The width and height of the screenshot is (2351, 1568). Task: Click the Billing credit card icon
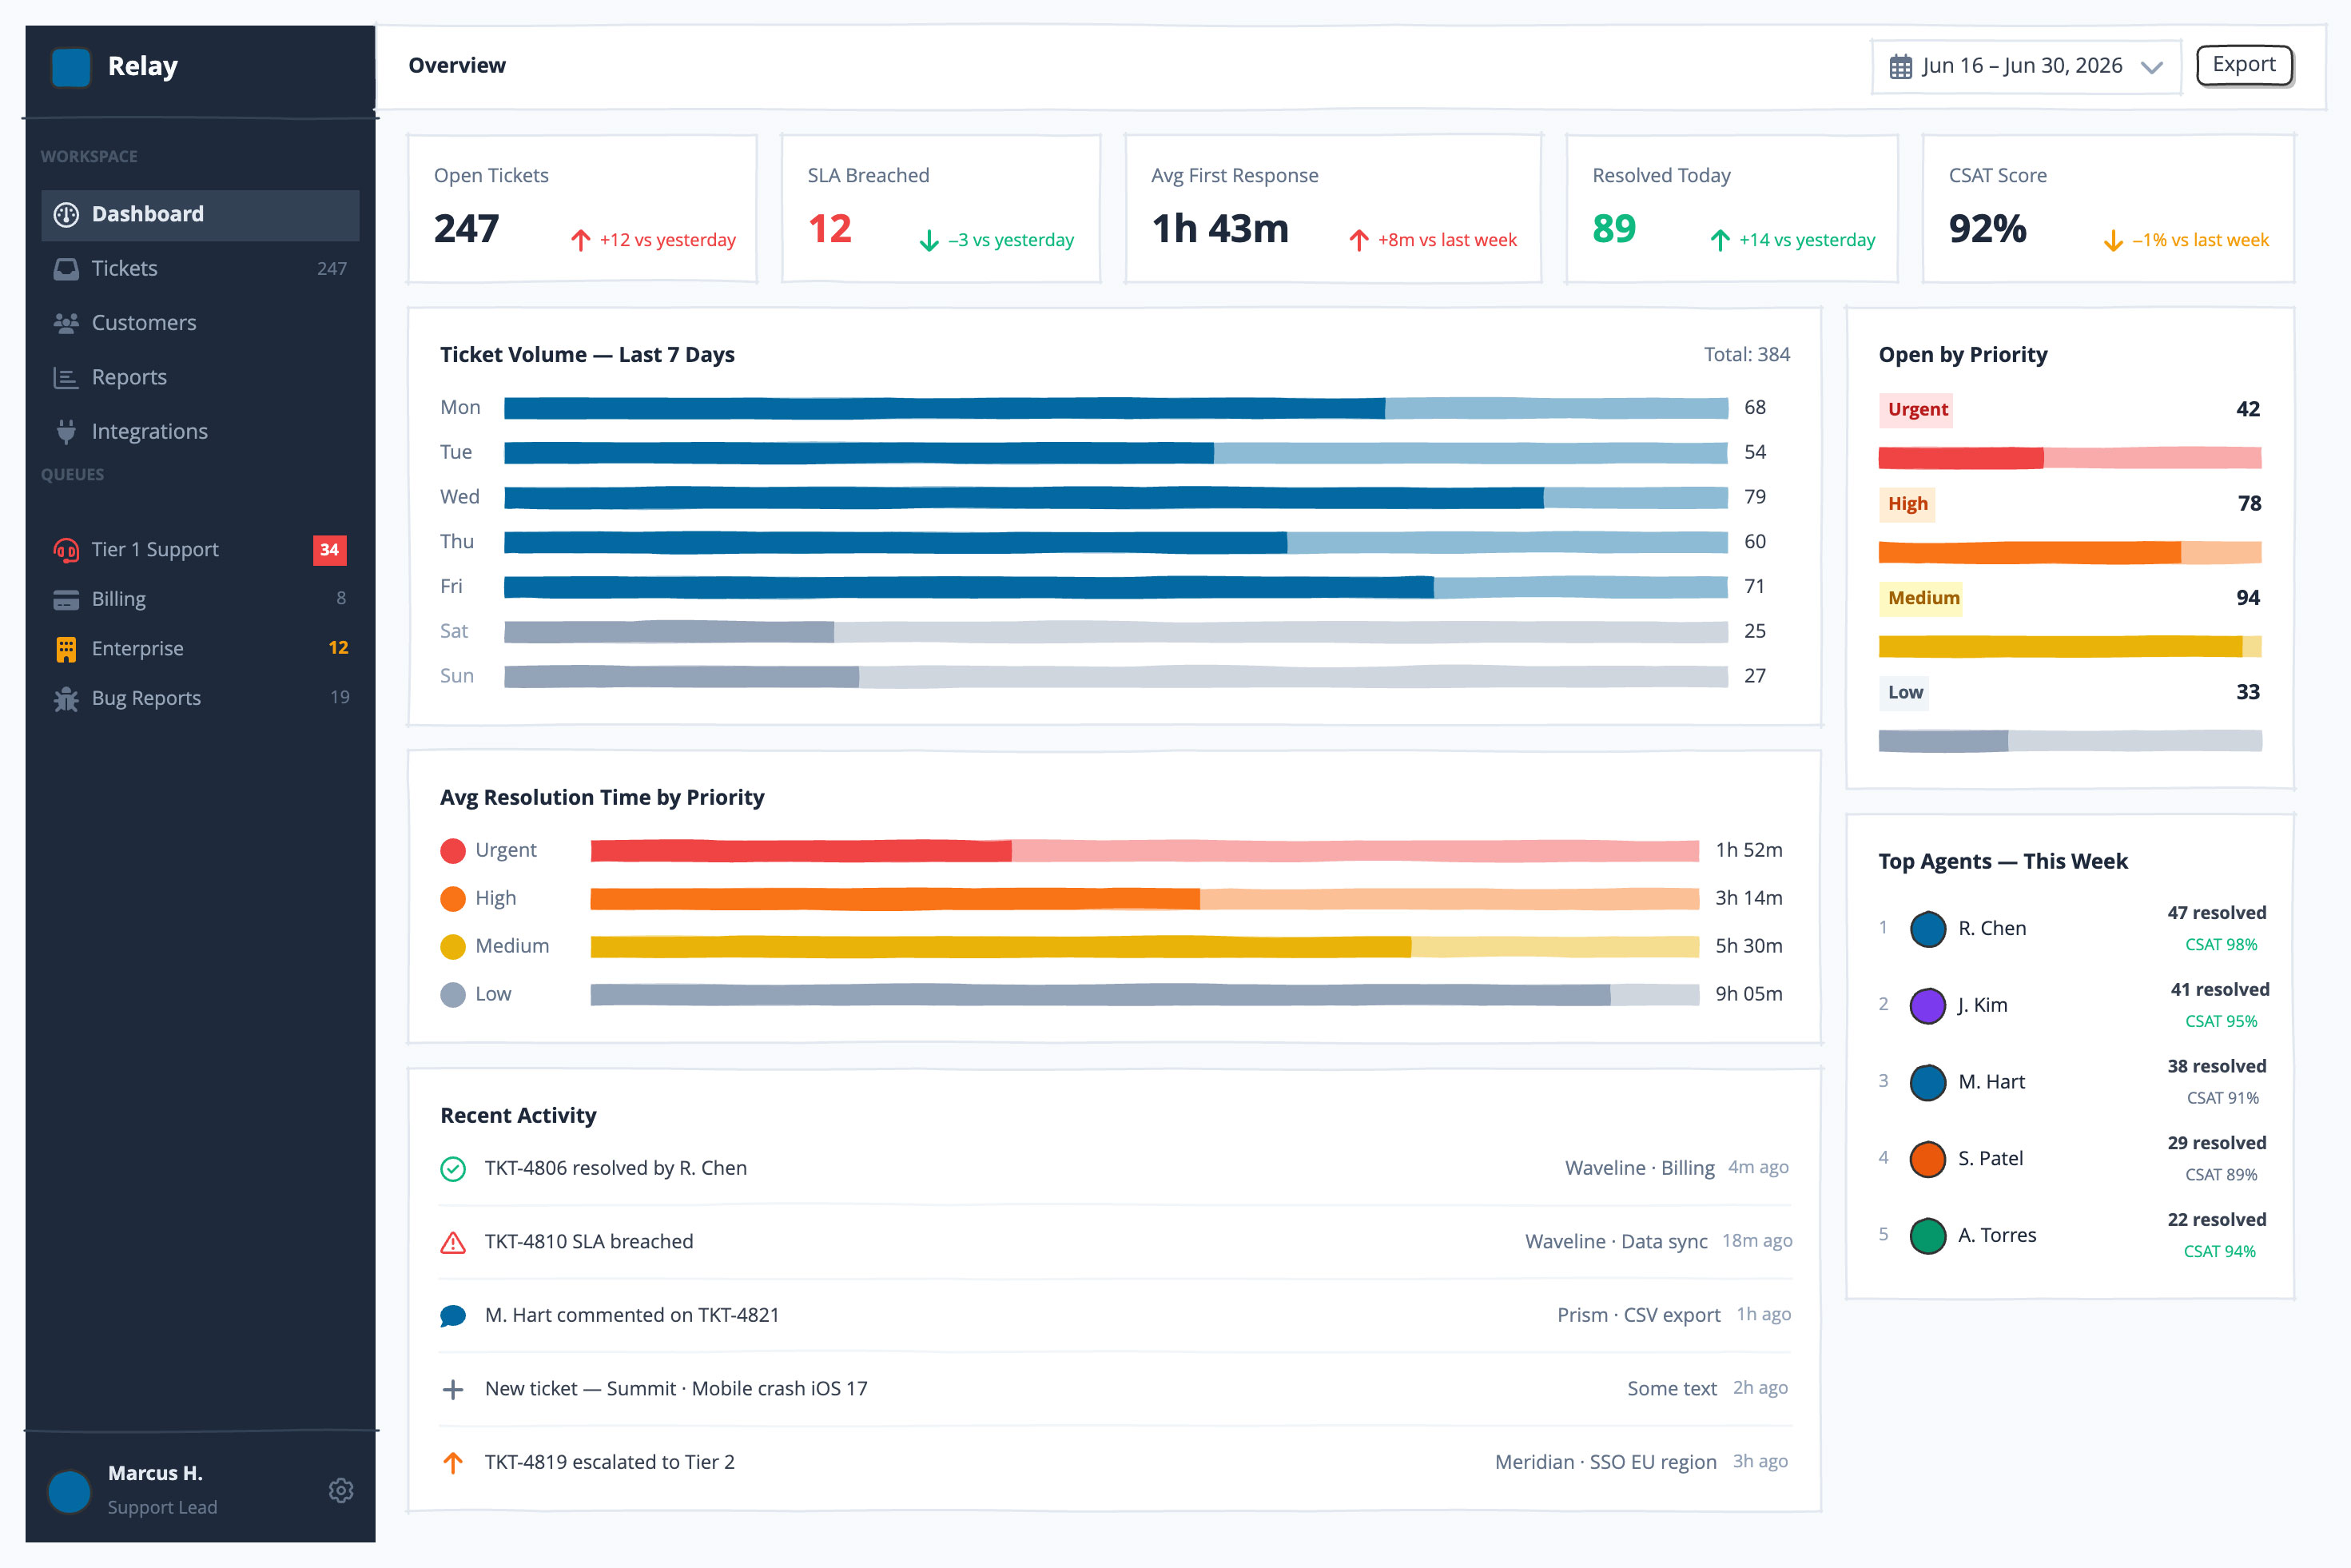tap(66, 599)
